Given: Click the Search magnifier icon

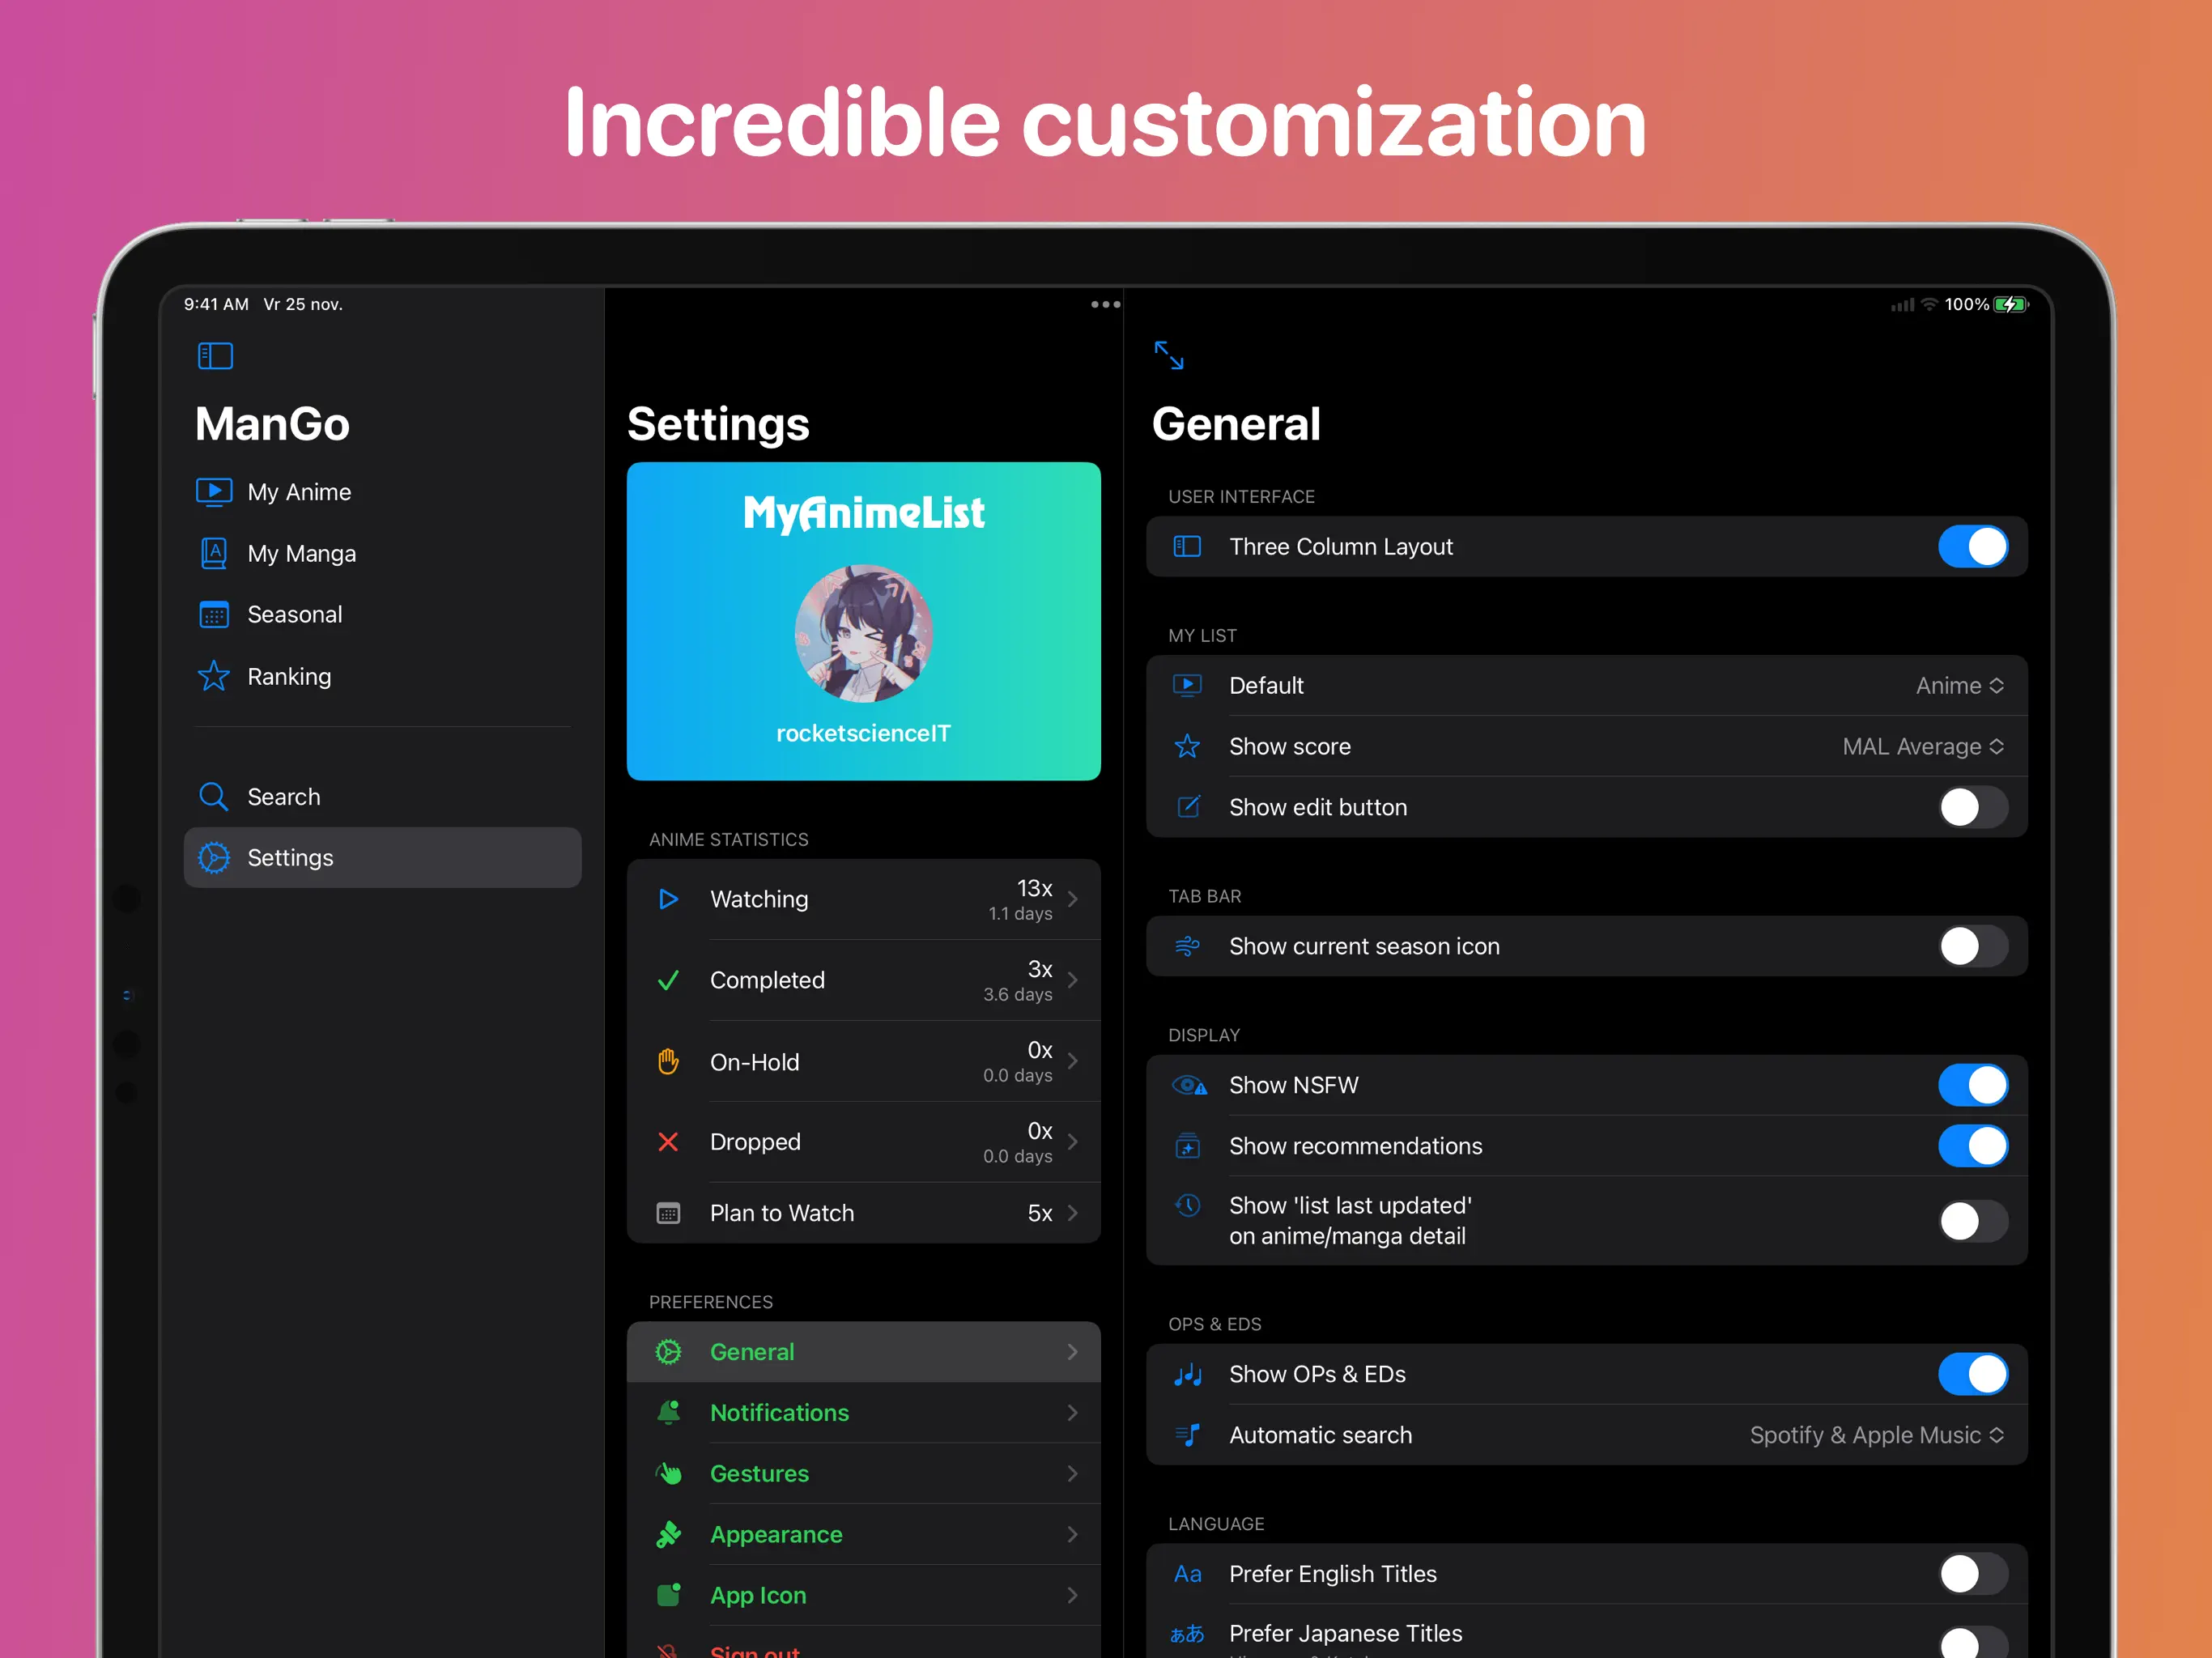Looking at the screenshot, I should pos(214,797).
